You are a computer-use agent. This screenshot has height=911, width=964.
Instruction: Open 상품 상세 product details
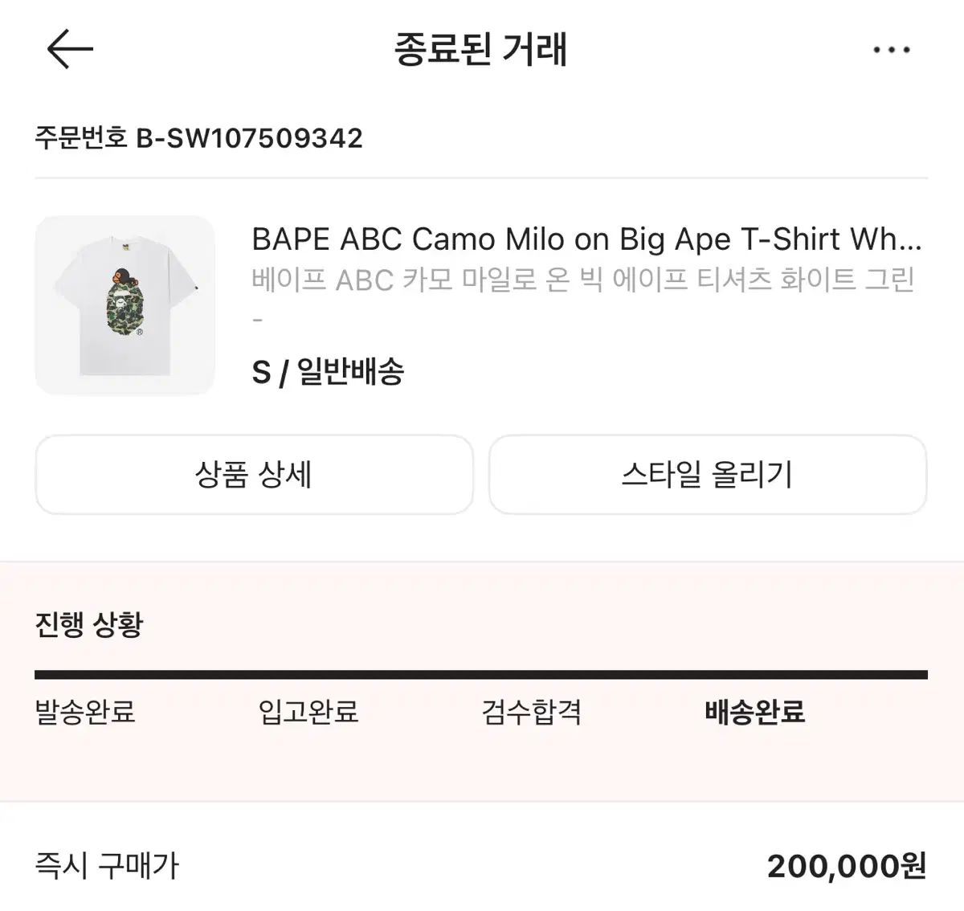(x=254, y=475)
